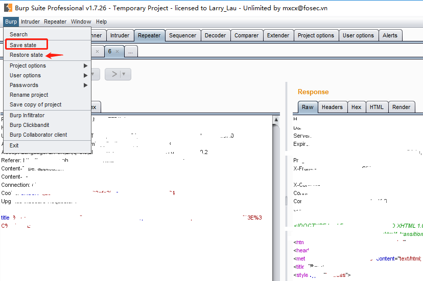Show Hex view of the response
Screen dimensions: 423x281
coord(356,107)
